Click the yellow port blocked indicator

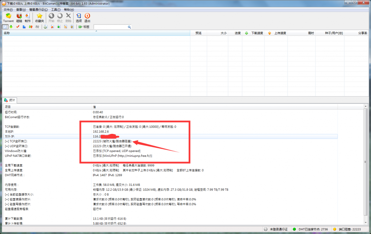[x=334, y=229]
